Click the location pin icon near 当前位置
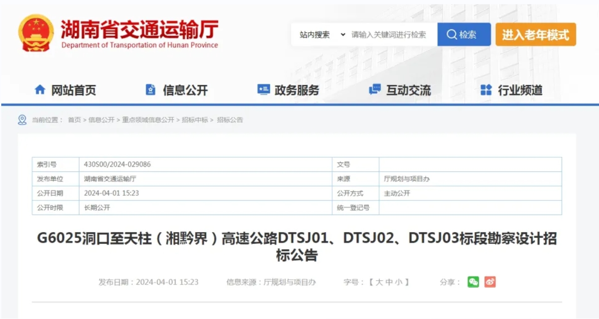 [x=22, y=120]
